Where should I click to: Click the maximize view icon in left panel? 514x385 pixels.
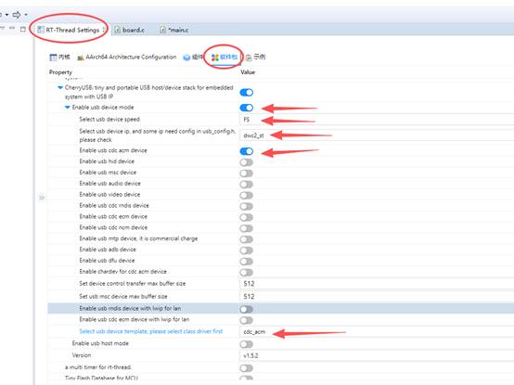tap(23, 29)
